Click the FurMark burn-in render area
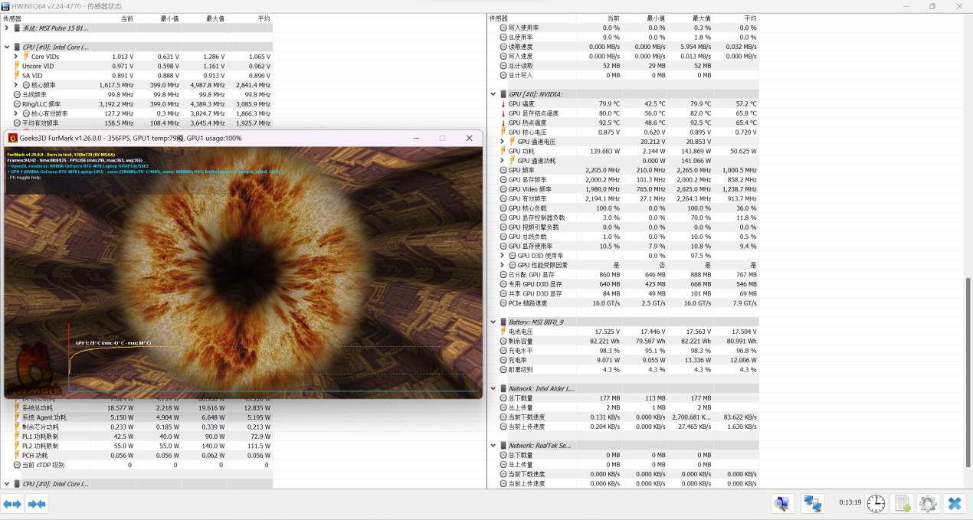This screenshot has height=520, width=973. point(244,271)
